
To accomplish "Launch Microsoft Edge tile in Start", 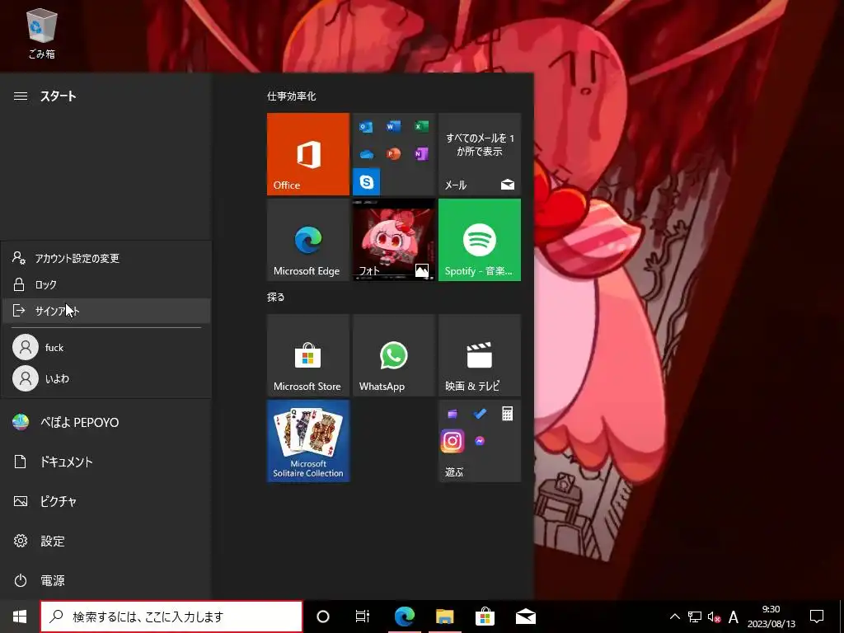I will 308,240.
